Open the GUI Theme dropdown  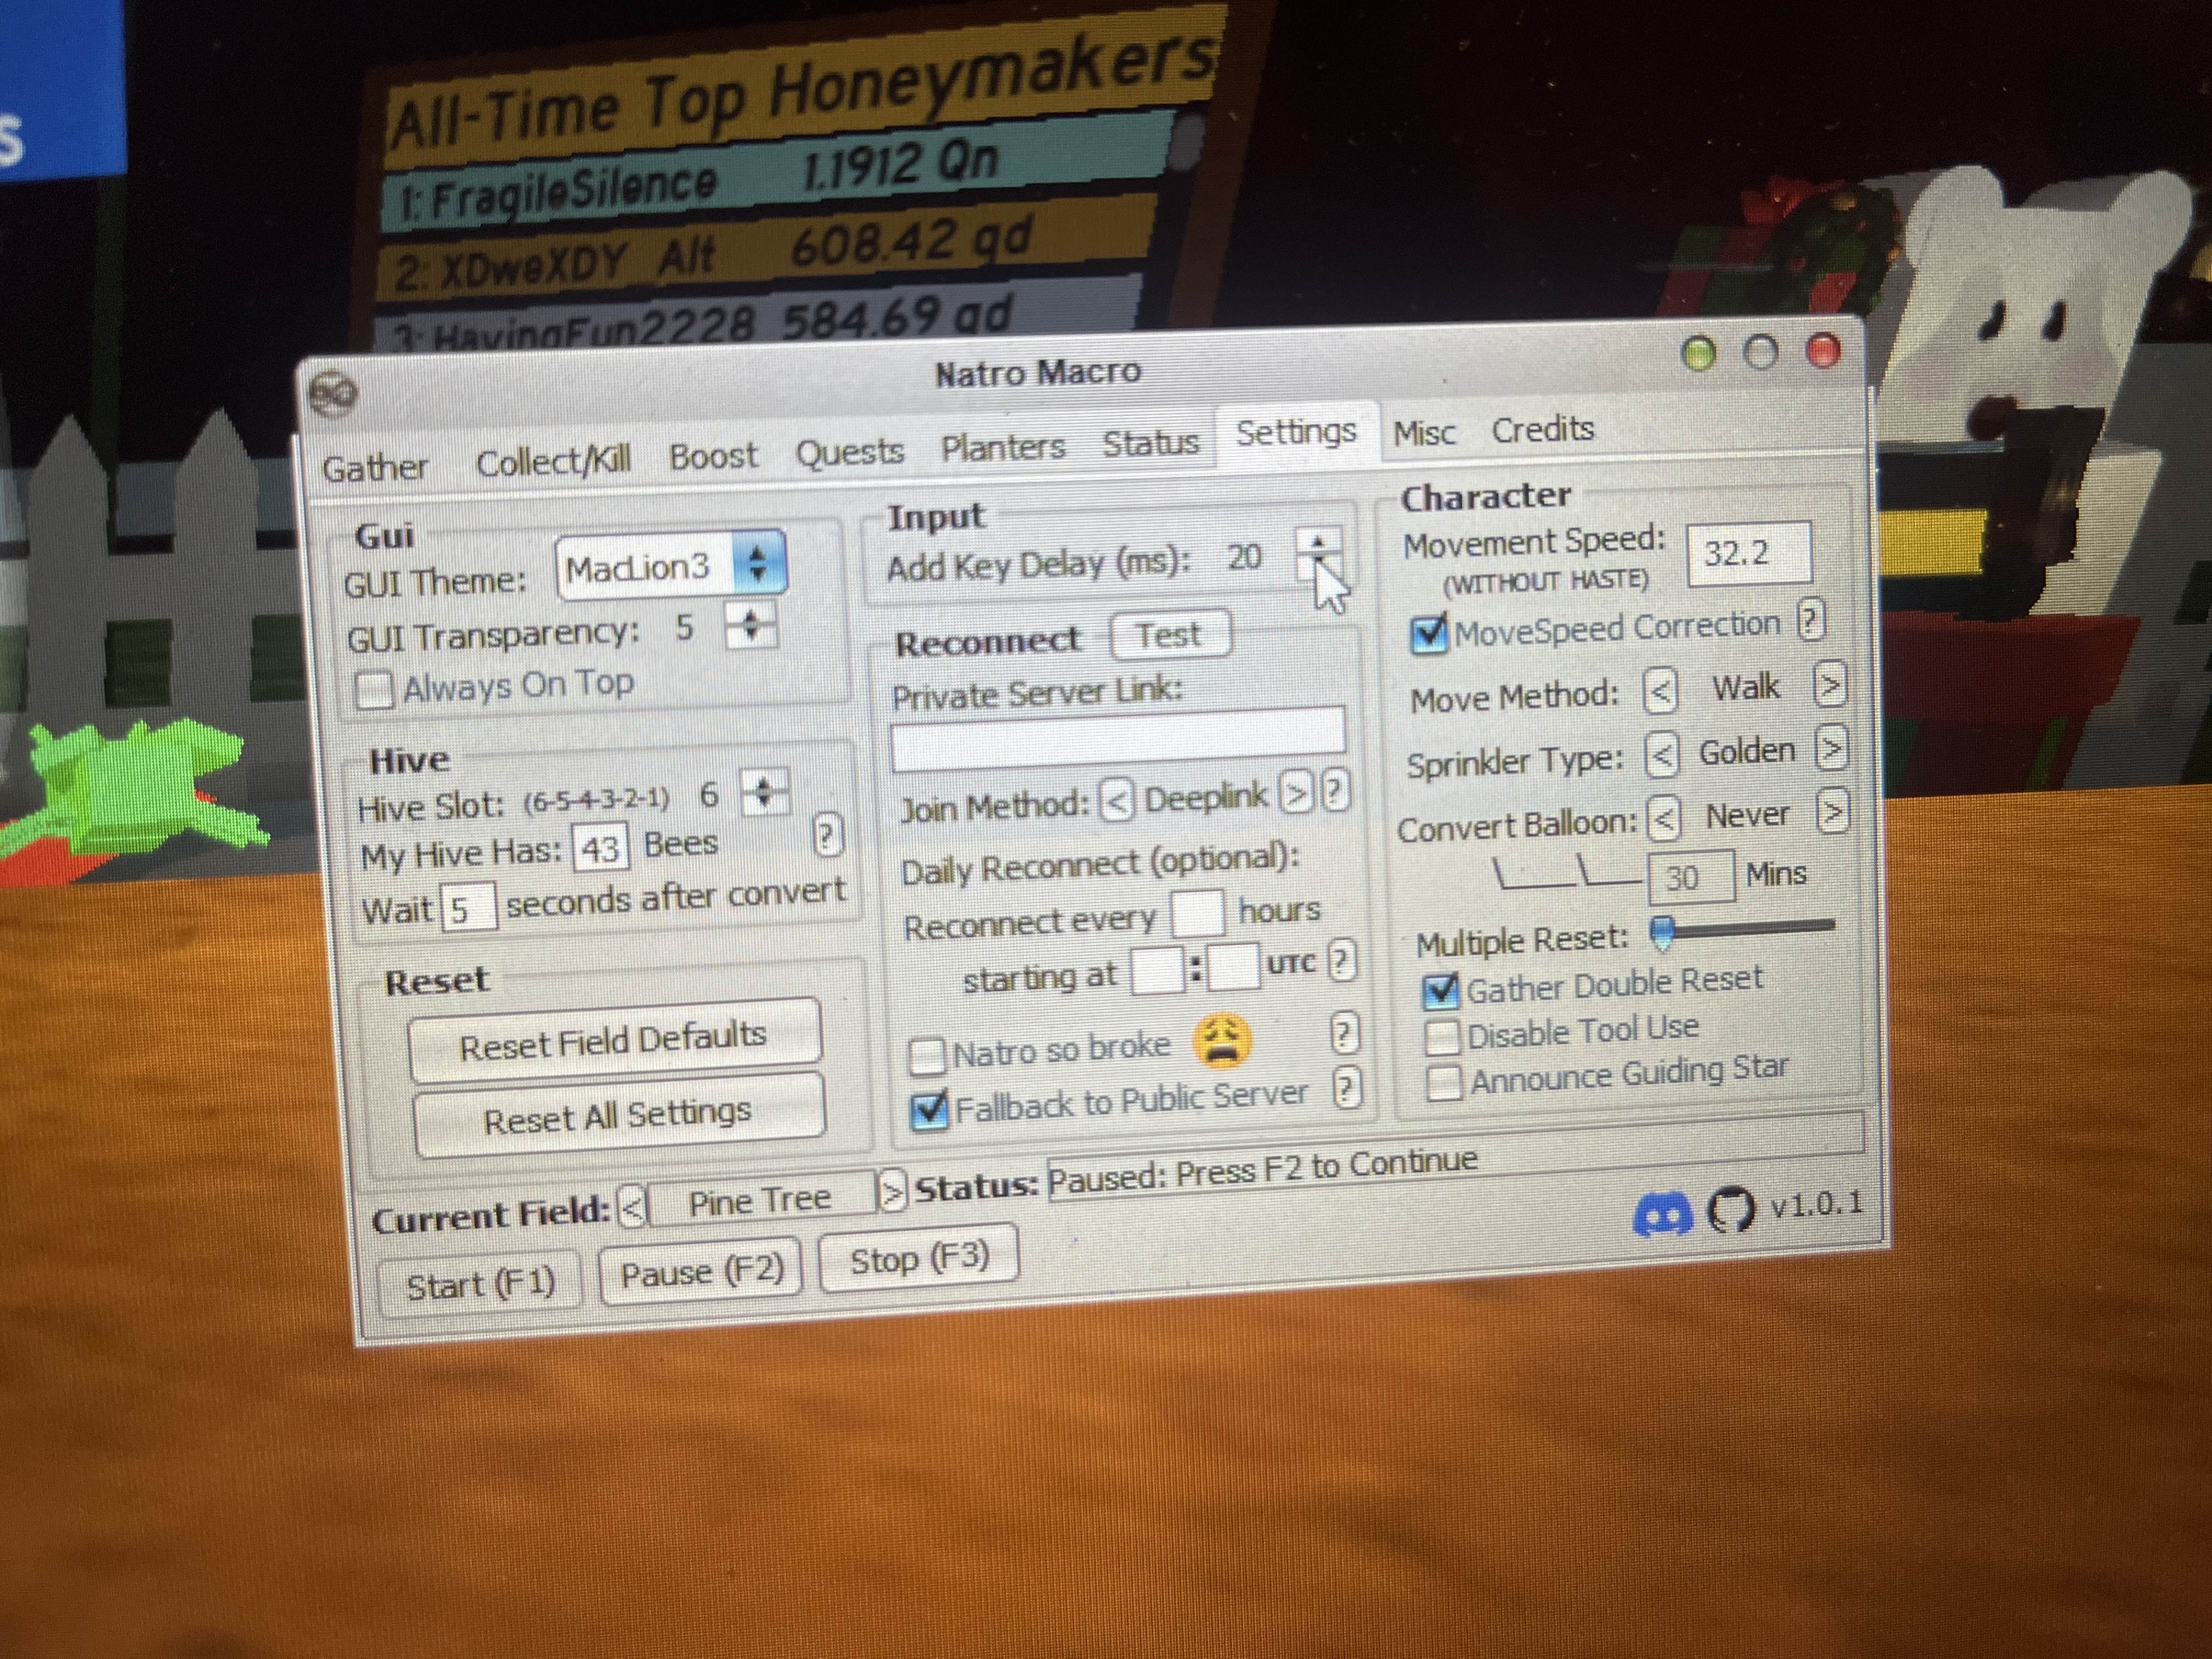(670, 566)
